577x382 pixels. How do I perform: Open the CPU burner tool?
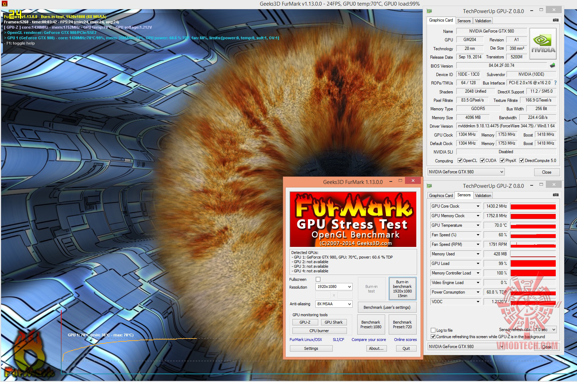point(319,331)
